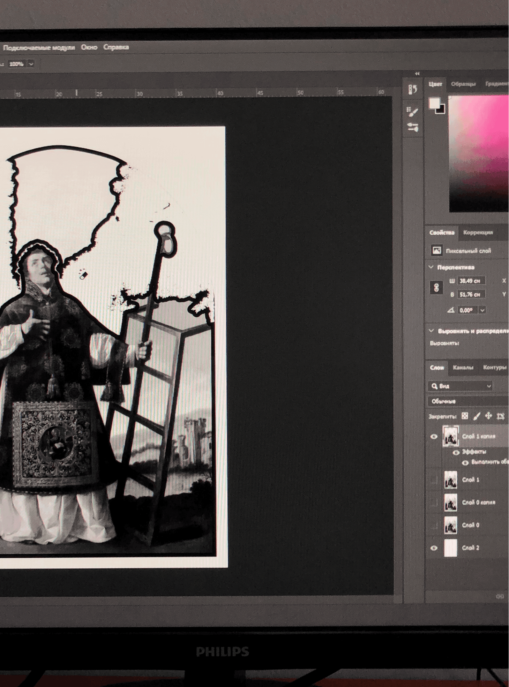Open the History panel icon
The width and height of the screenshot is (509, 687).
click(413, 89)
